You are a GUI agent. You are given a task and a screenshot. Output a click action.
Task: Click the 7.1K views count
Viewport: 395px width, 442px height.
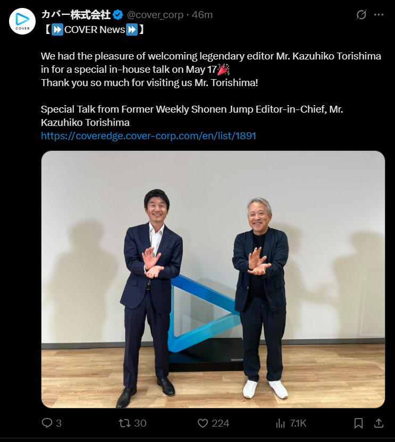tap(298, 423)
